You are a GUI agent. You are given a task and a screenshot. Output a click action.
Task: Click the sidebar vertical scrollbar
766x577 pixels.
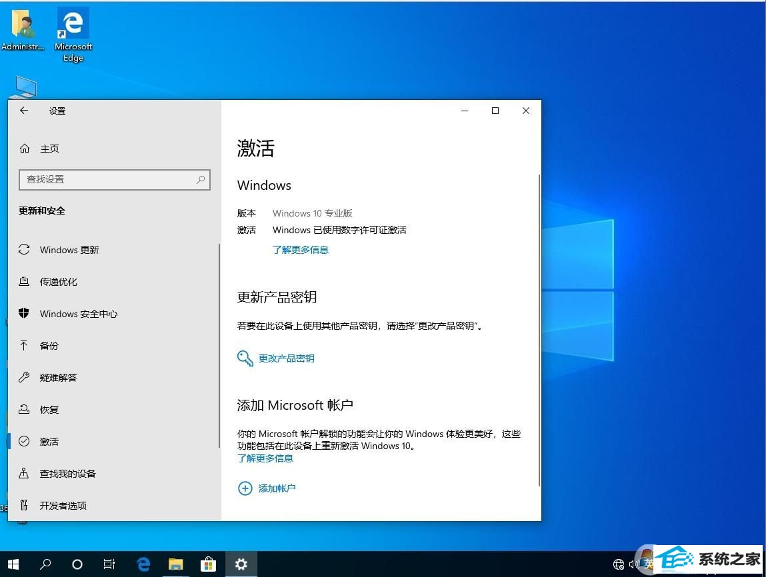219,346
